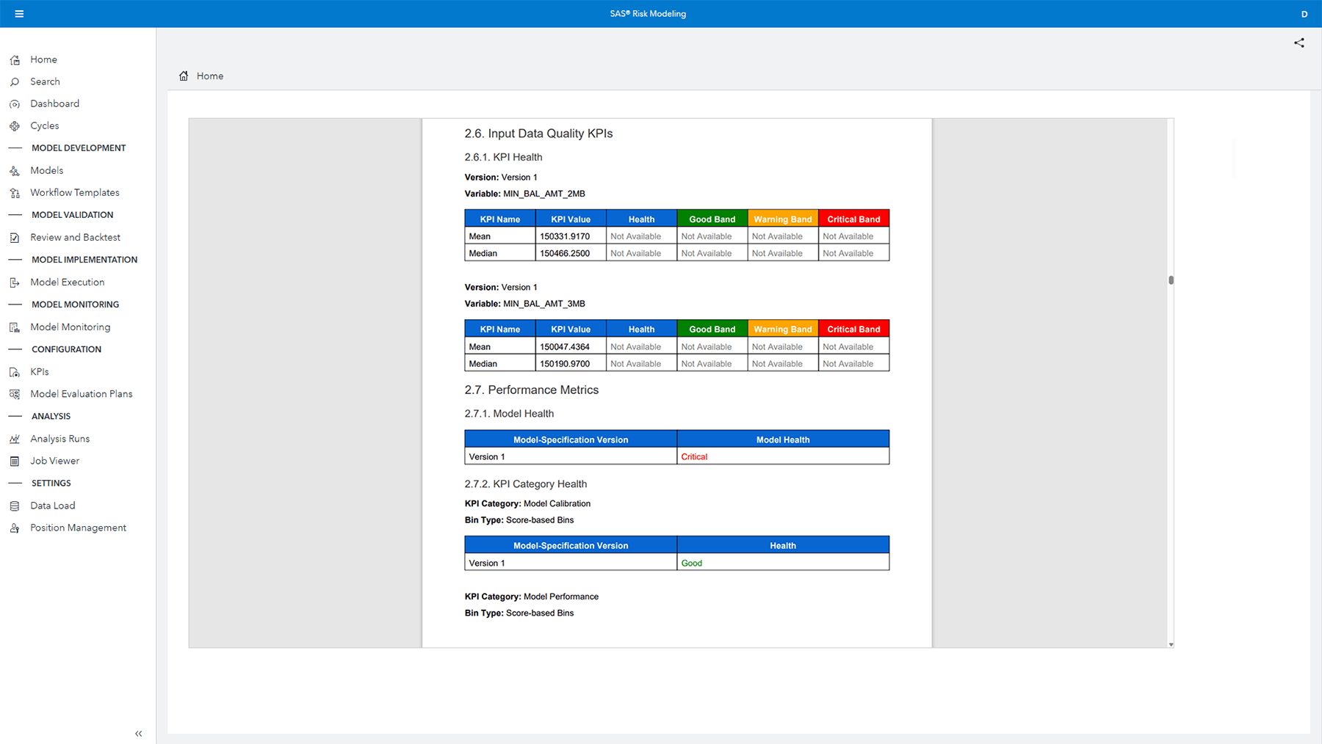Image resolution: width=1322 pixels, height=744 pixels.
Task: Open Review and Backtest
Action: (x=75, y=237)
